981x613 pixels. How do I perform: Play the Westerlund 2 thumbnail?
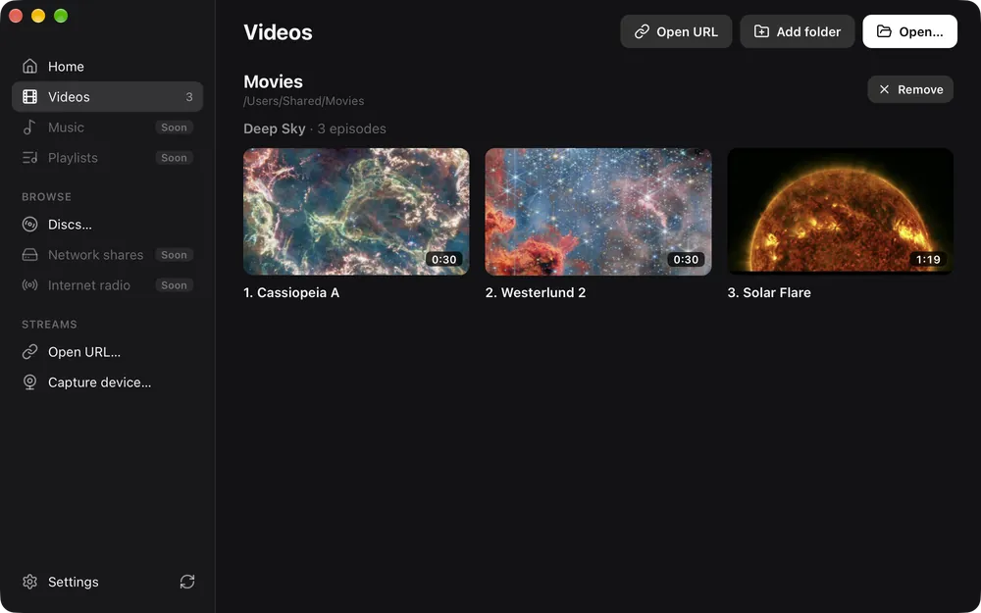click(x=598, y=212)
